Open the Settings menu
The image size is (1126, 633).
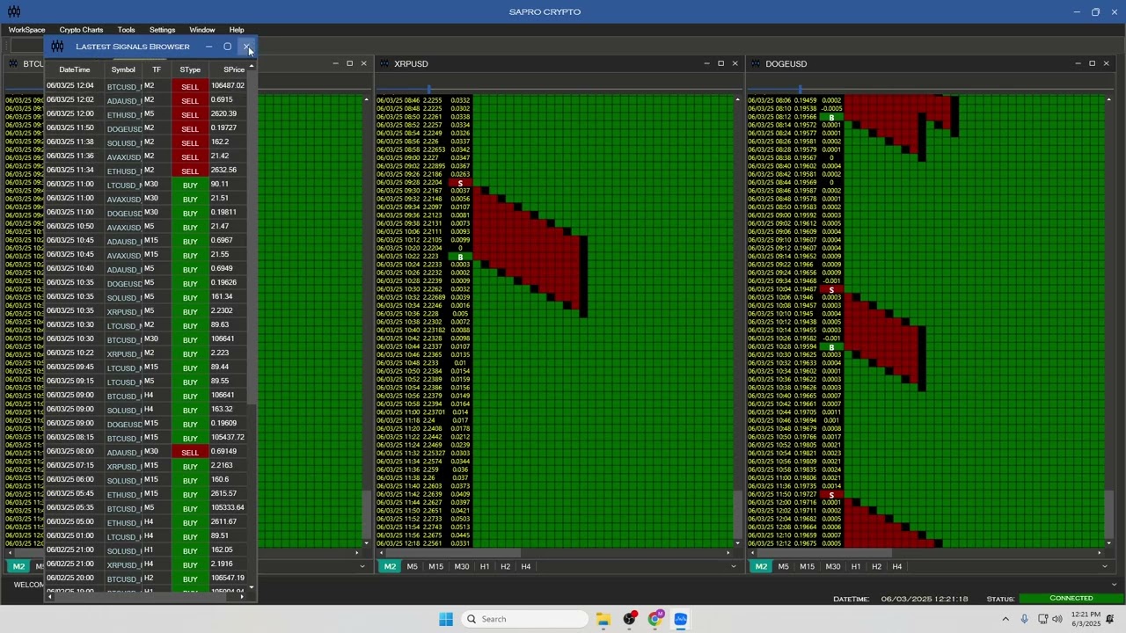162,30
